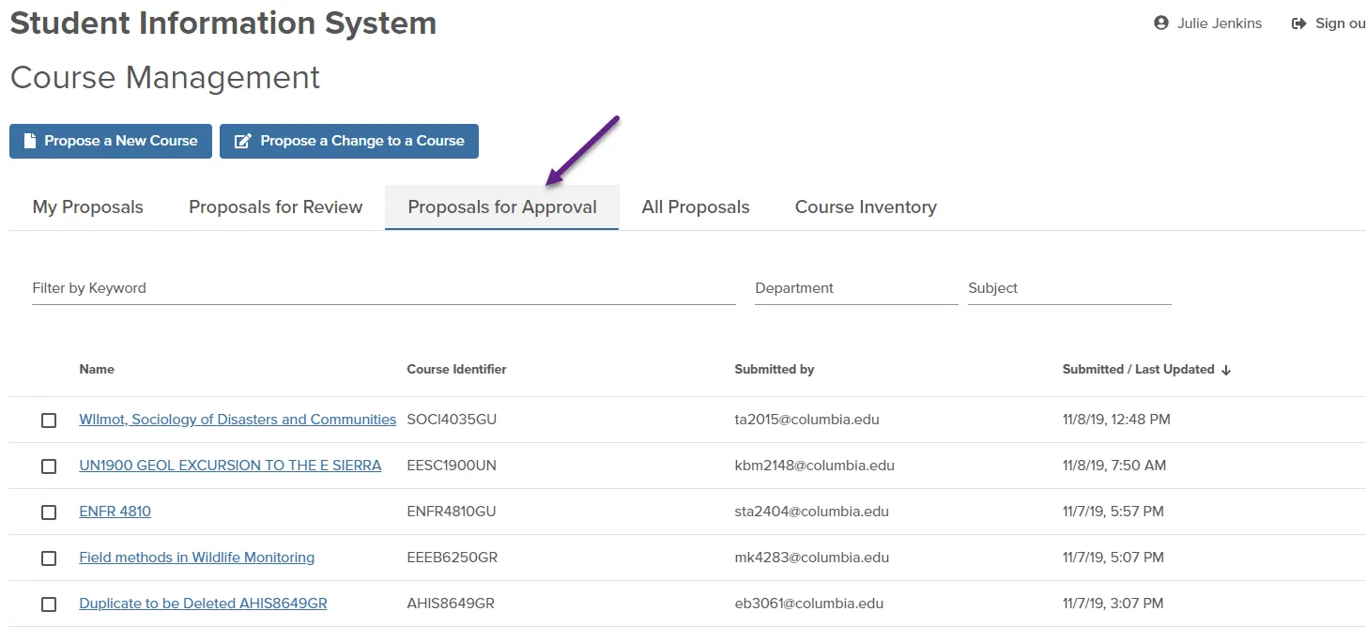
Task: Open the Subject filter dropdown
Action: point(1069,288)
